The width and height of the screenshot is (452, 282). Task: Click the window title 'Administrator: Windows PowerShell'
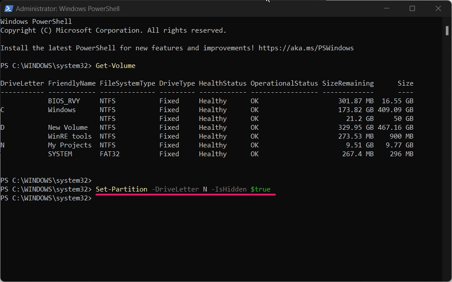point(68,9)
